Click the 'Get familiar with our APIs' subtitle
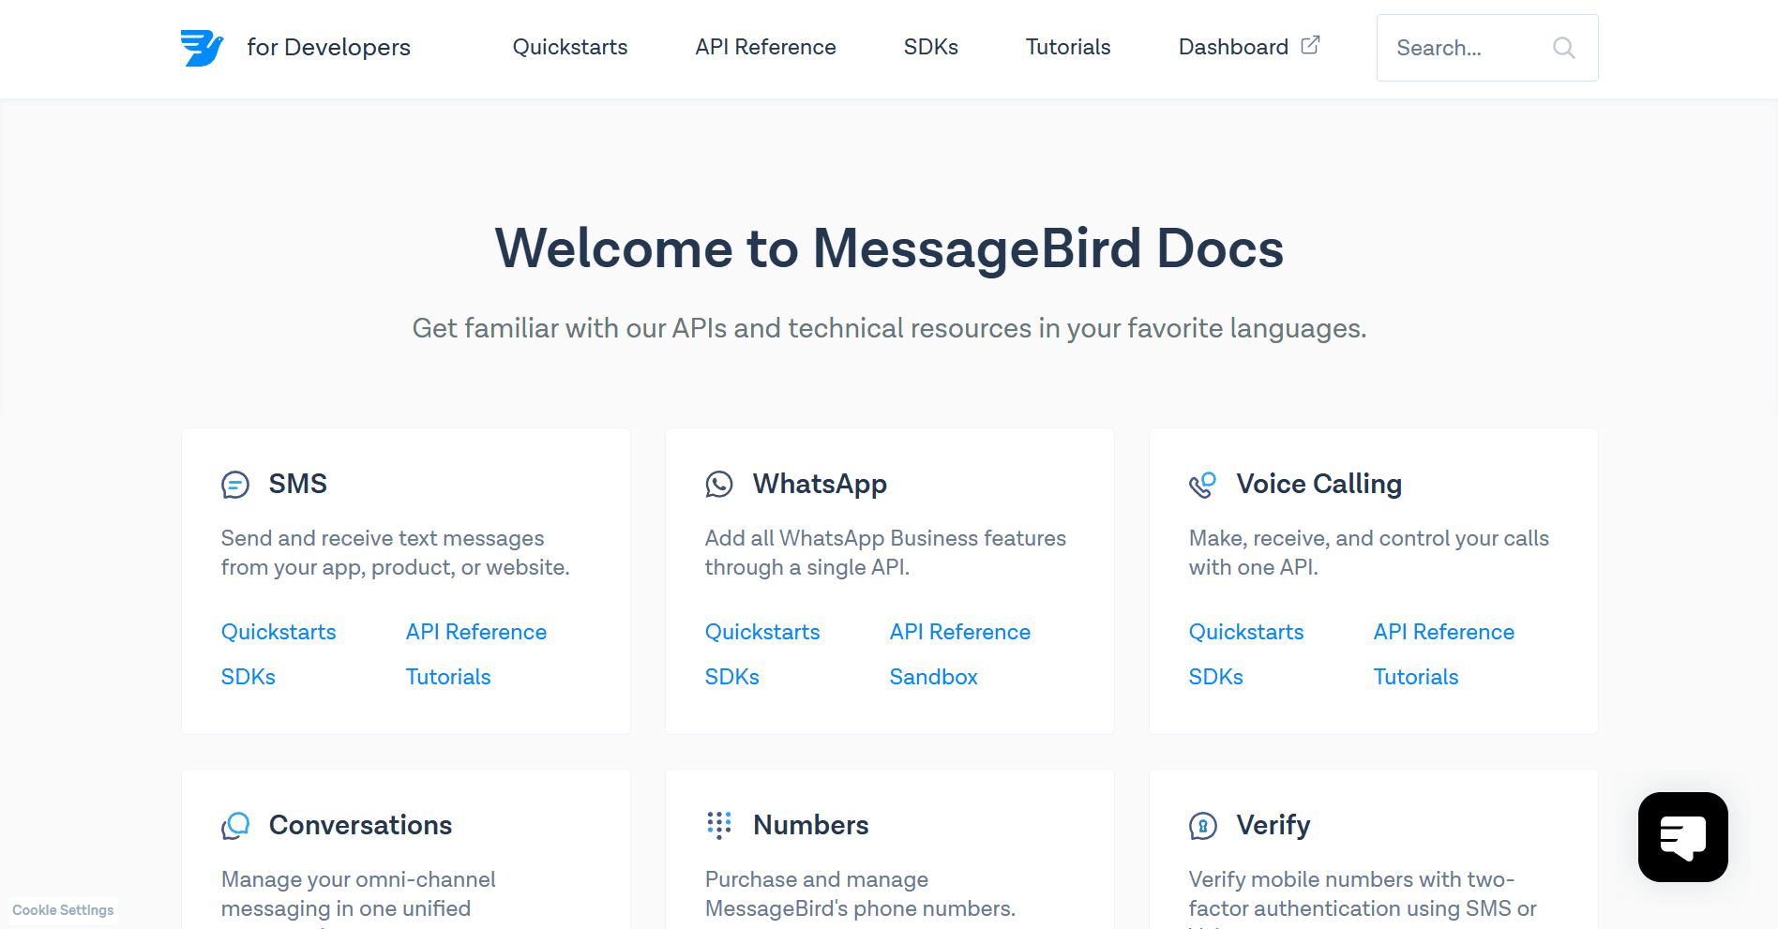1778x929 pixels. coord(889,328)
